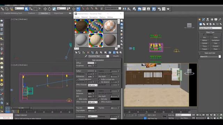Toggle the L lock beside Hilight glossiness
The width and height of the screenshot is (223, 125).
tap(86, 74)
